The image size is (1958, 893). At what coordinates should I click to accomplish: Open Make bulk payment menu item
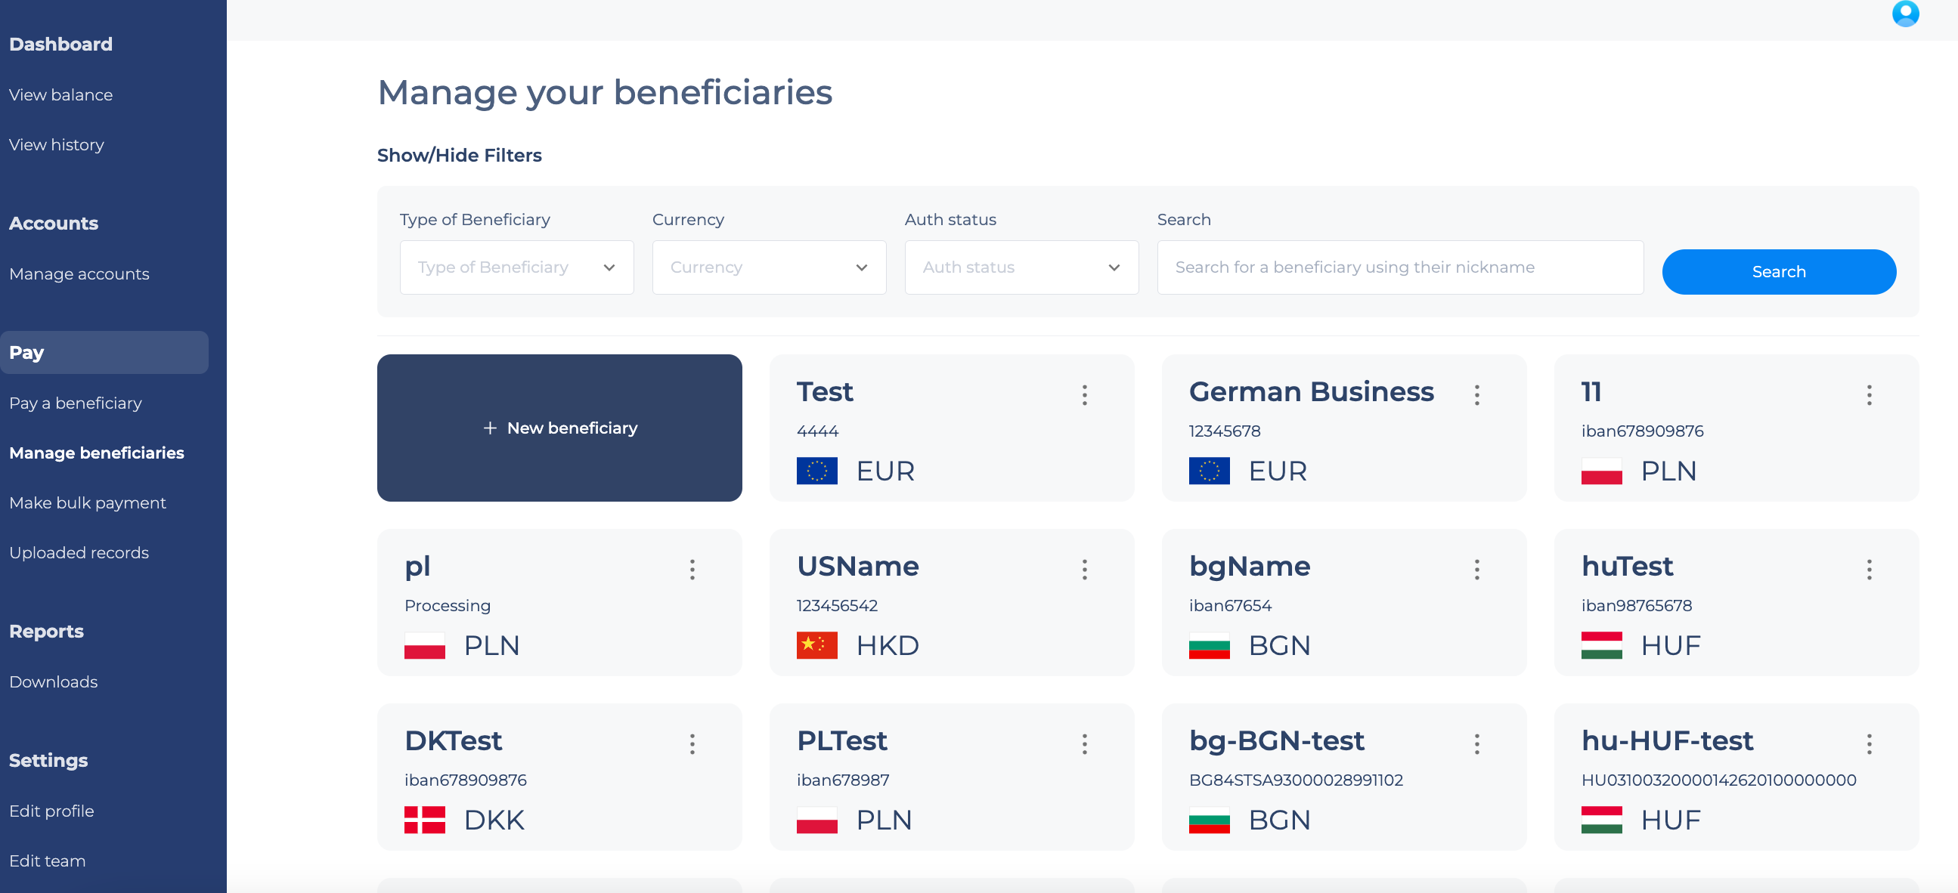(88, 502)
